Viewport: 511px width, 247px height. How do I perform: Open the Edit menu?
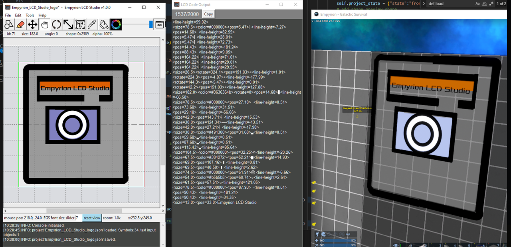[x=18, y=15]
